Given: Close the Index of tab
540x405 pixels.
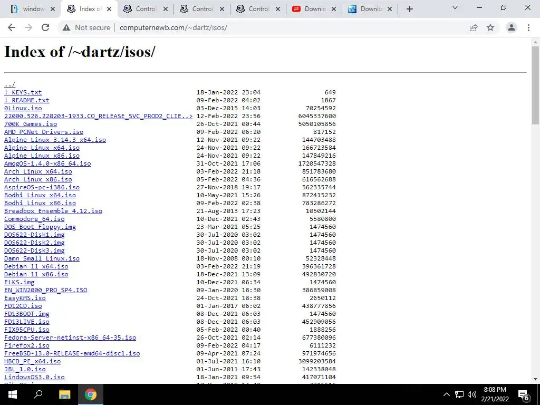Looking at the screenshot, I should (x=109, y=9).
